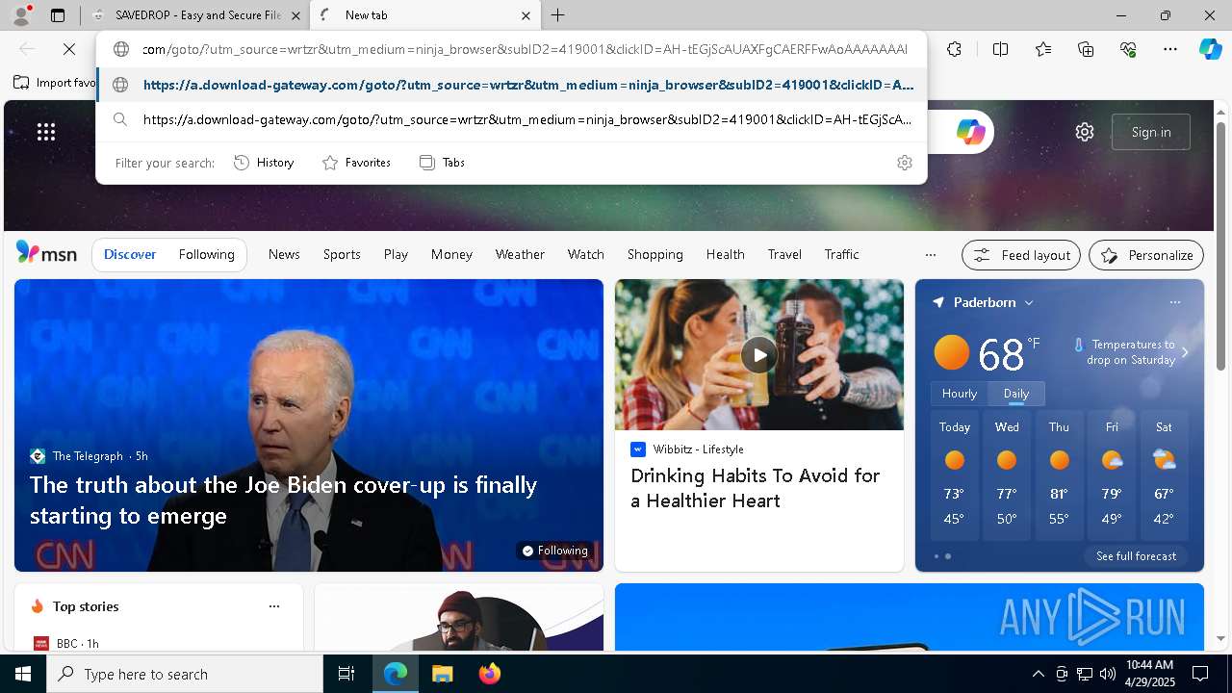
Task: Select the Following feed tab
Action: click(x=206, y=255)
